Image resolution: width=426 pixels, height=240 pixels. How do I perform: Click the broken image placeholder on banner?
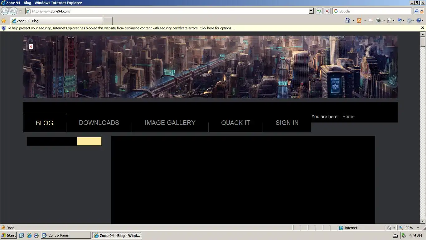click(31, 47)
